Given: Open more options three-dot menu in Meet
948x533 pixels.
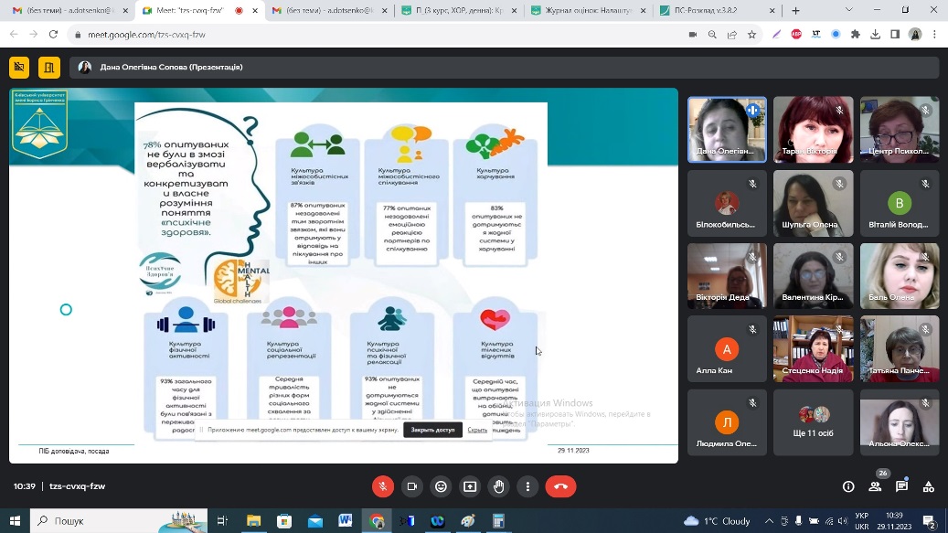Looking at the screenshot, I should click(527, 486).
